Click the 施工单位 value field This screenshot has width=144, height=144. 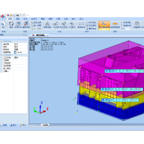[21, 68]
